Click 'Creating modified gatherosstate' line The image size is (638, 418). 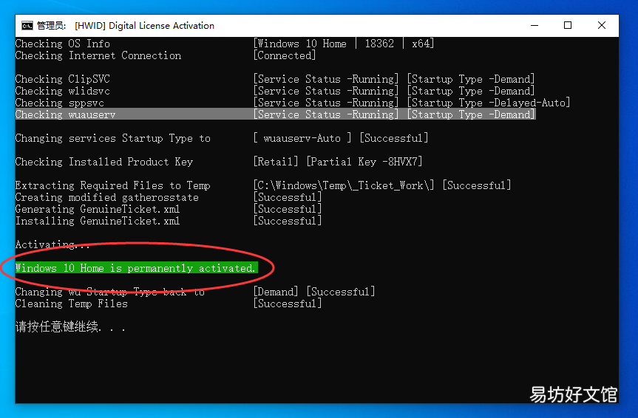[107, 197]
